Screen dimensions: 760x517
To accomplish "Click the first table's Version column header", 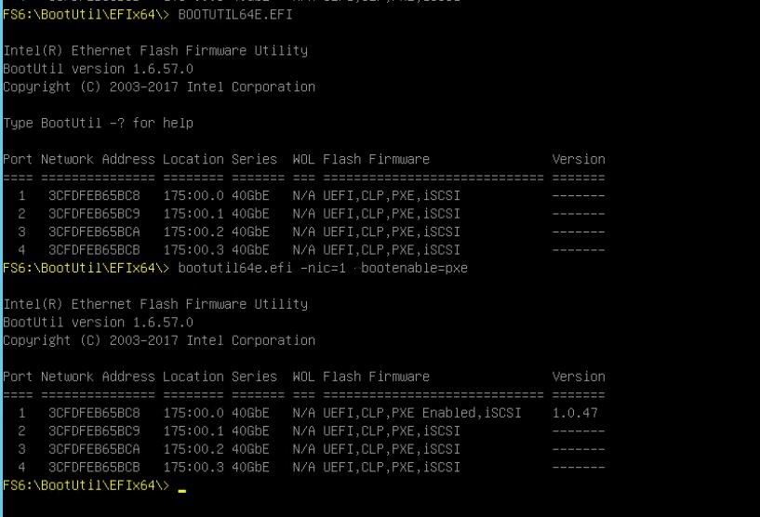I will [x=579, y=159].
